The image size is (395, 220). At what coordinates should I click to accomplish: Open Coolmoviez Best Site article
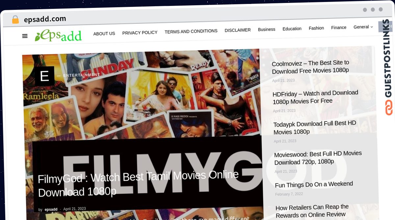pos(310,67)
